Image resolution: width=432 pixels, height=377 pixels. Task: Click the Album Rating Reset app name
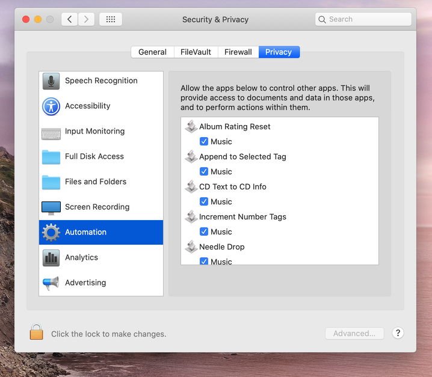[235, 127]
